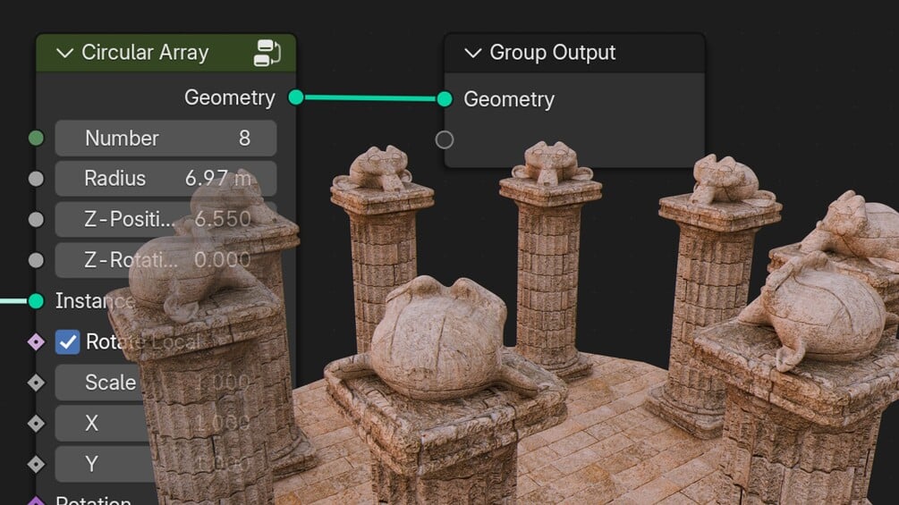Click the Radius input socket
This screenshot has height=505, width=899.
point(36,179)
